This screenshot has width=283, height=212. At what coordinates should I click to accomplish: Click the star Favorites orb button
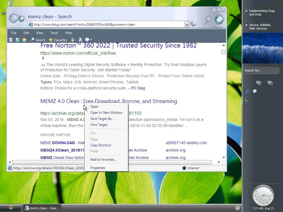pos(219,20)
